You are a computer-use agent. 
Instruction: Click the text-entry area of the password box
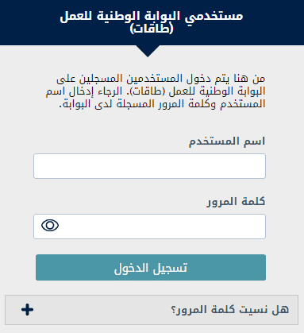point(163,227)
